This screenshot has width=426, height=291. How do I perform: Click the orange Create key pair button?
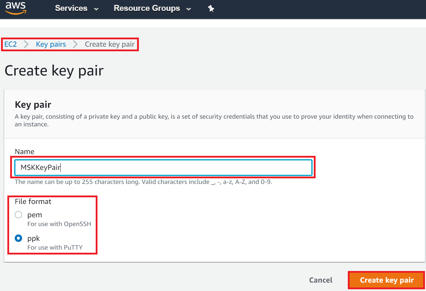coord(386,280)
